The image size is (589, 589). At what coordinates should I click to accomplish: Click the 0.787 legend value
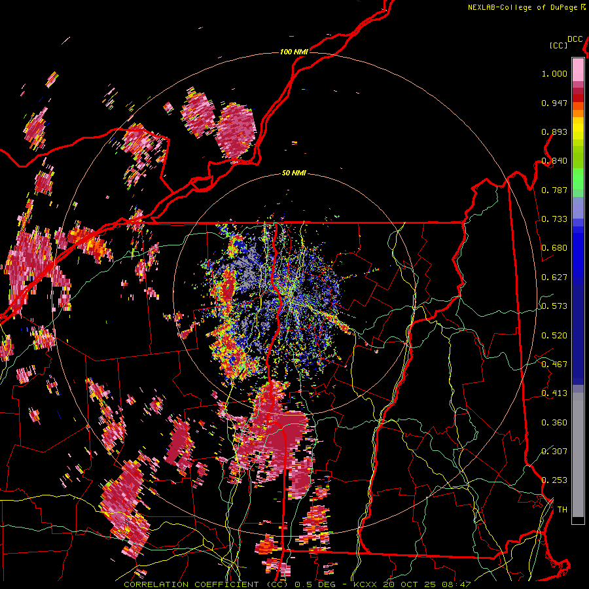[554, 190]
